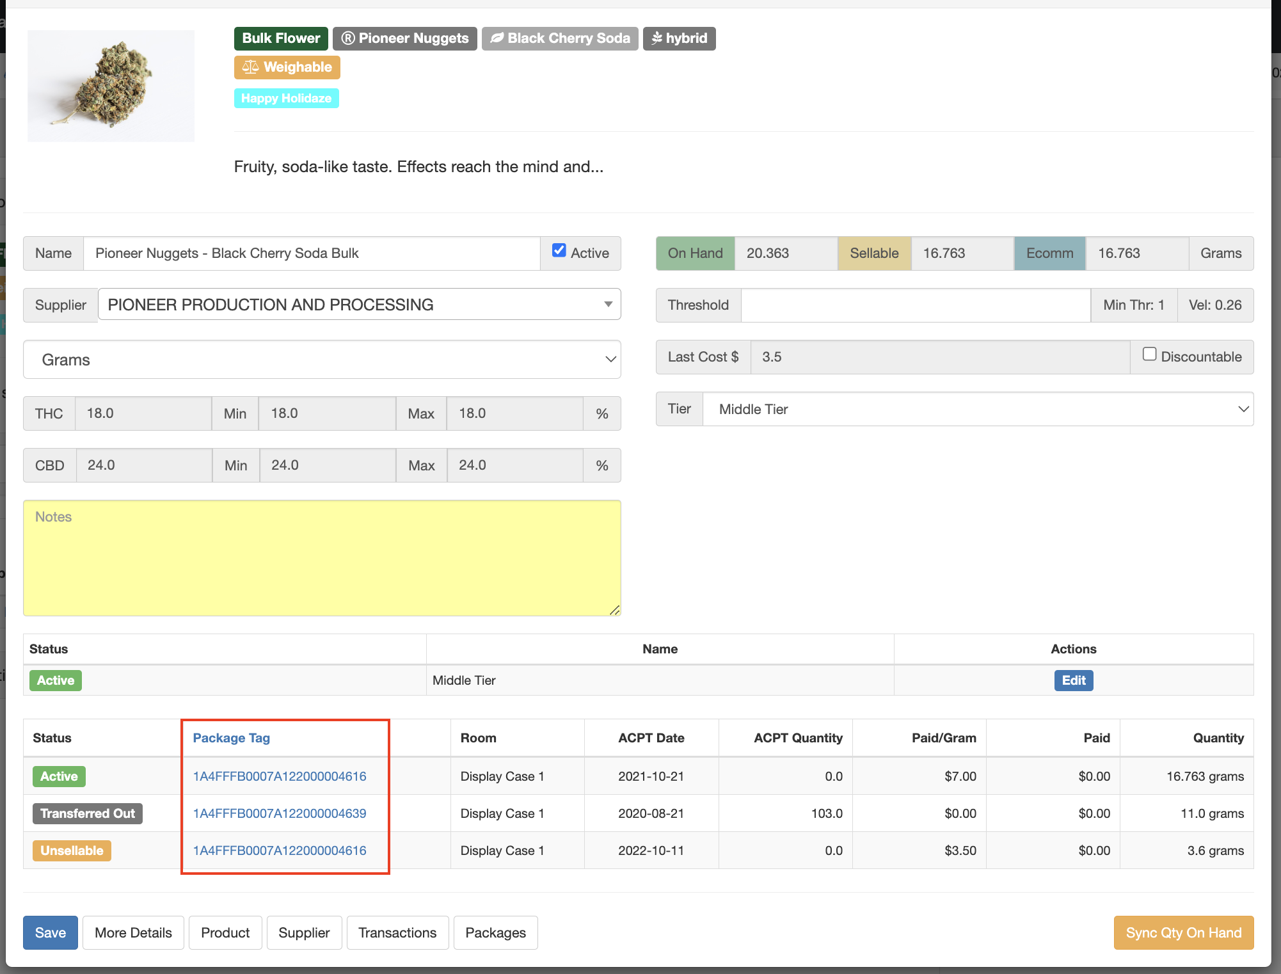Click the ACPT date 2022-10-11

click(x=651, y=850)
